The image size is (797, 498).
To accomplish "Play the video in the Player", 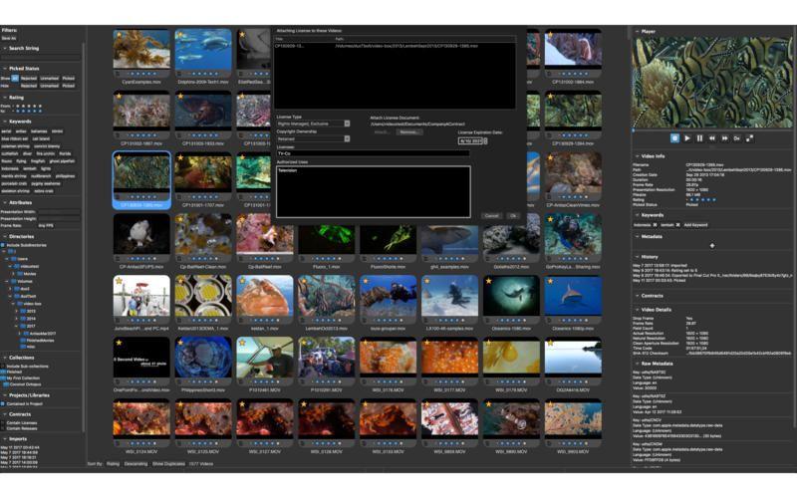I will pos(687,138).
